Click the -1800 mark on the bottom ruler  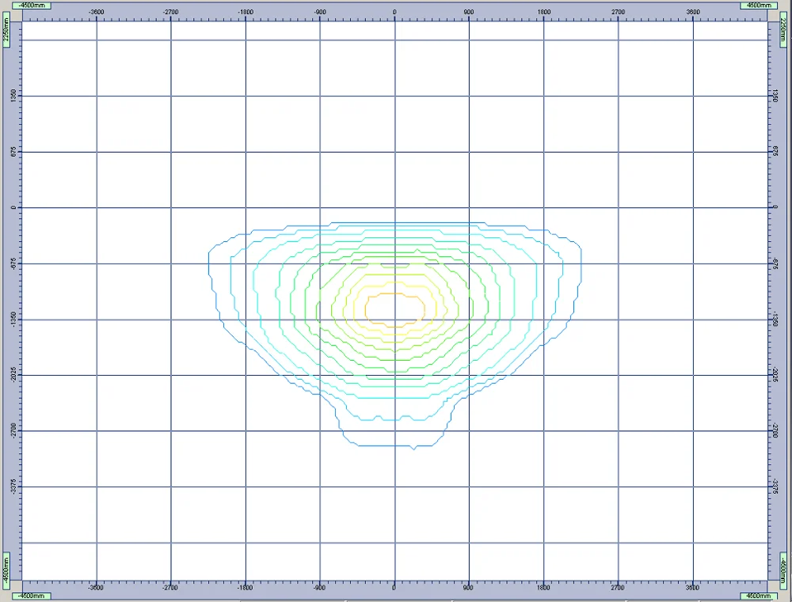click(246, 588)
